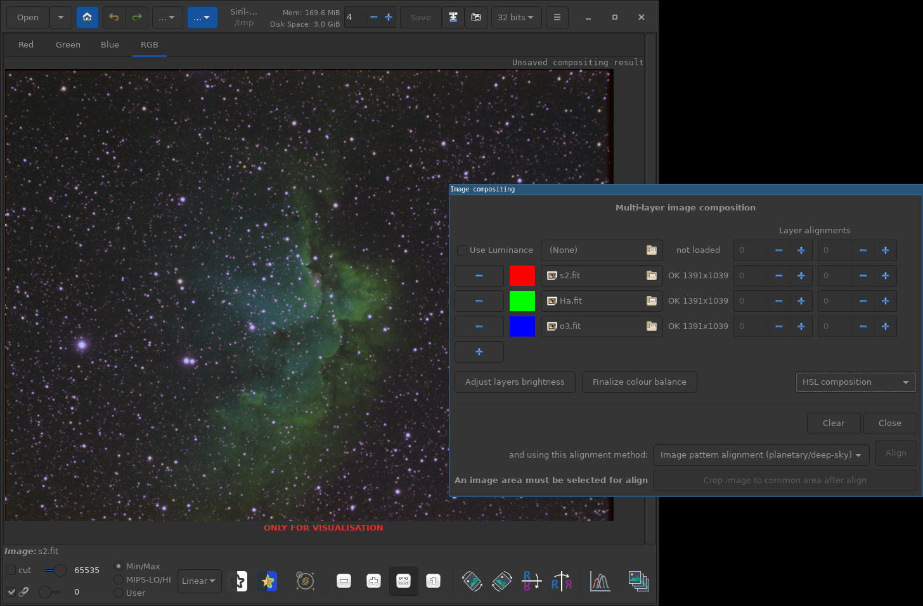The width and height of the screenshot is (923, 606).
Task: Fit image to window zoom icon
Action: point(403,581)
